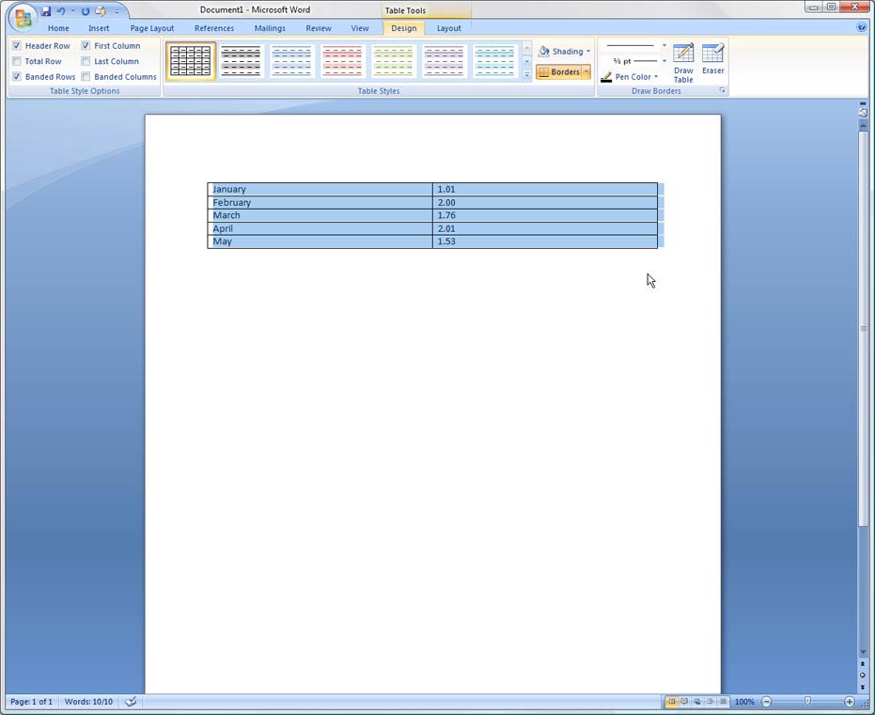Click the zoom out minus button
The image size is (875, 715).
point(766,702)
